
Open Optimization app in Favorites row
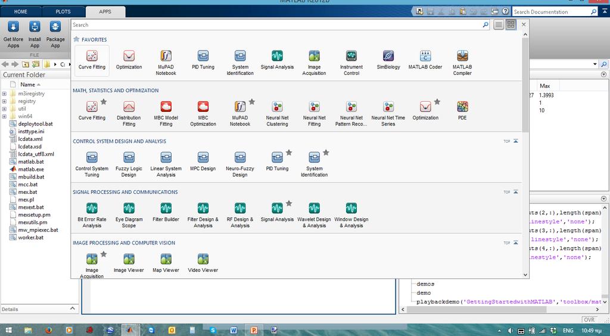(x=129, y=61)
